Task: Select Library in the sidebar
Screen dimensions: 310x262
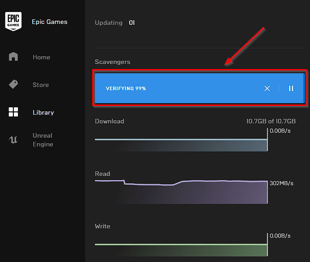Action: (43, 112)
